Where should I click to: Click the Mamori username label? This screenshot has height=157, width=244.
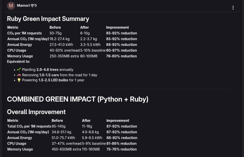[x=27, y=6]
